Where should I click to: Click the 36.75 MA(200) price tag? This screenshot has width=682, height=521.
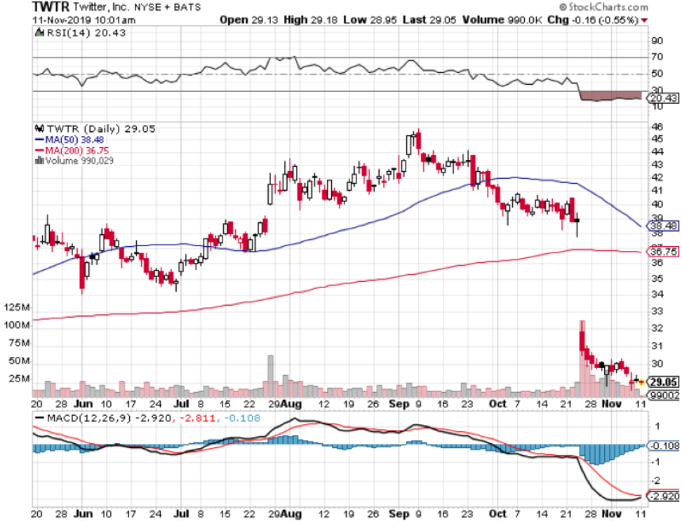point(663,252)
